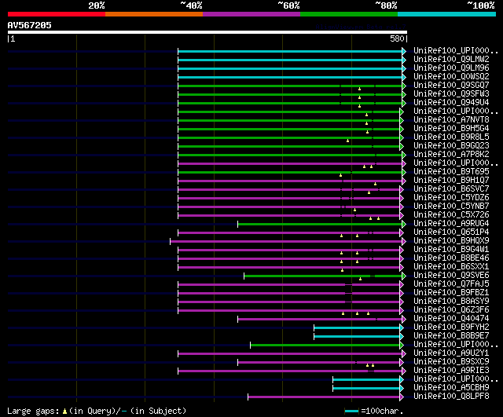503x417 pixels.
Task: Open the UniRef100_A9U2Y1 entry
Action: [451, 353]
